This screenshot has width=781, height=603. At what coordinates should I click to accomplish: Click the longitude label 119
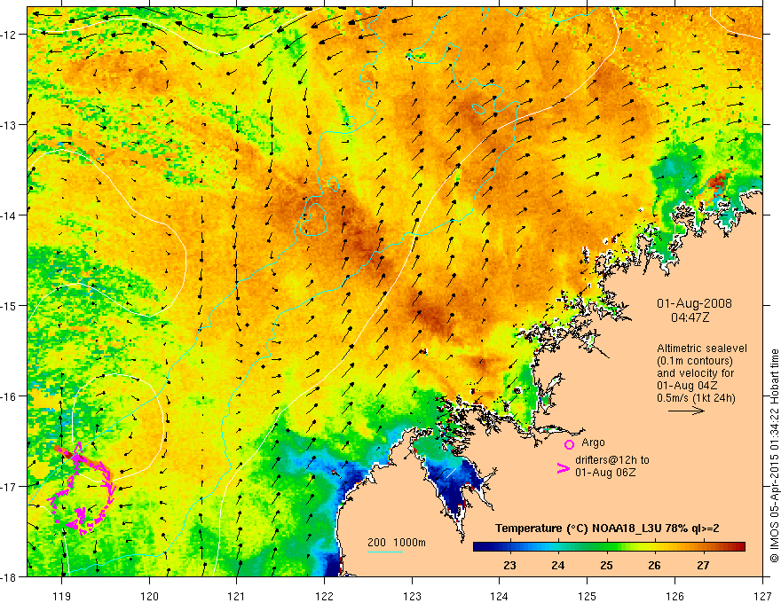coord(62,596)
